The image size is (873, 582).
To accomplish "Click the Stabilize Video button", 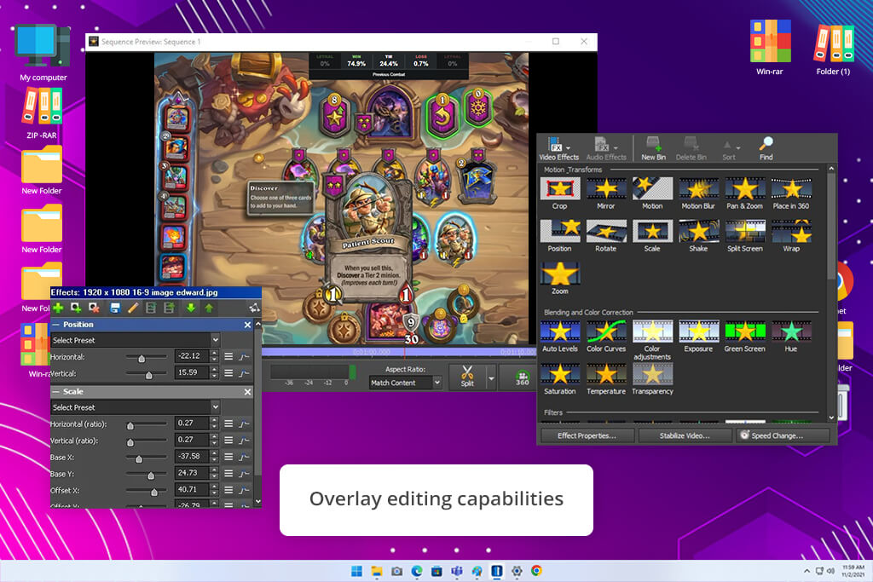I will [x=685, y=435].
